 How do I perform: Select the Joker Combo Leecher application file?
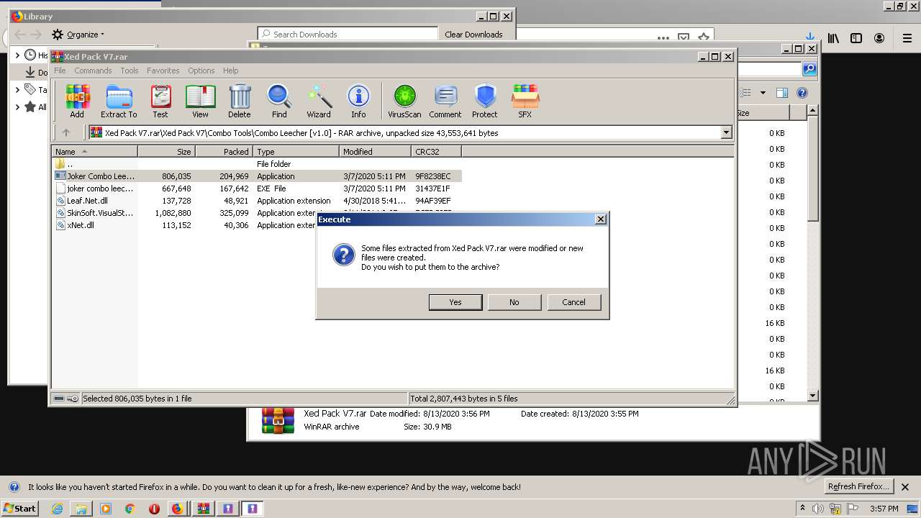257,176
